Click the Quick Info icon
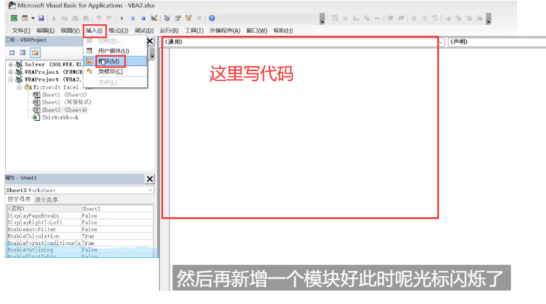 [356, 18]
